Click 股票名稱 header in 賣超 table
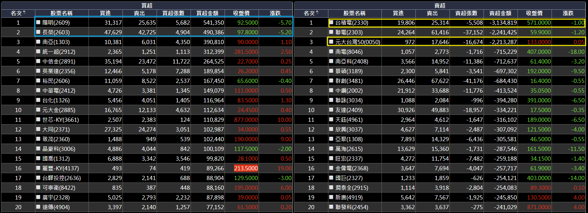The image size is (588, 213). coord(354,13)
